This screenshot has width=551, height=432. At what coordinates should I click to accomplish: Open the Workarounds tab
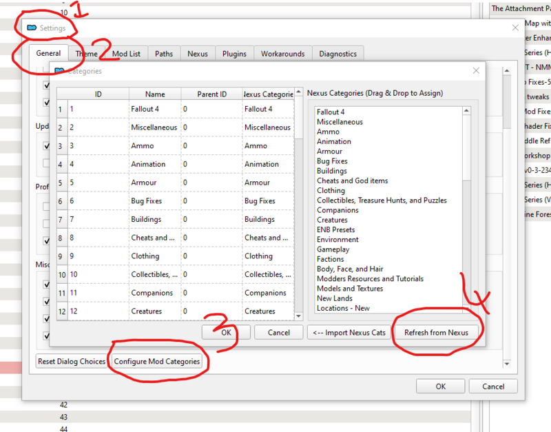283,54
